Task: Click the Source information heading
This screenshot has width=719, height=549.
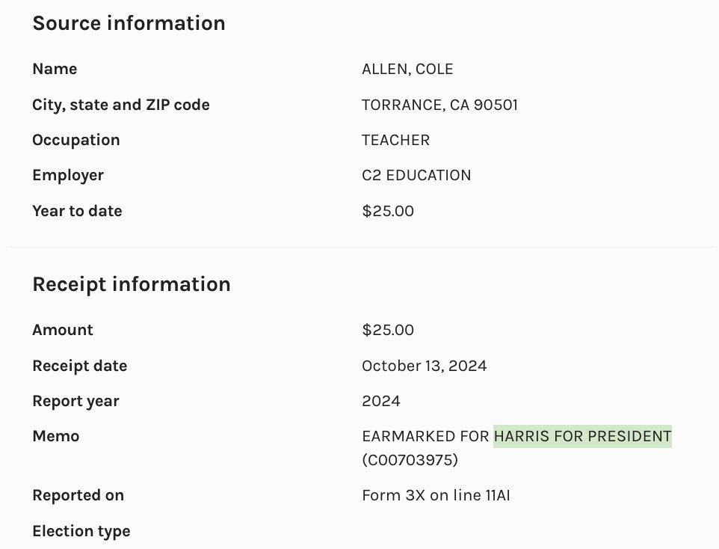Action: (129, 23)
